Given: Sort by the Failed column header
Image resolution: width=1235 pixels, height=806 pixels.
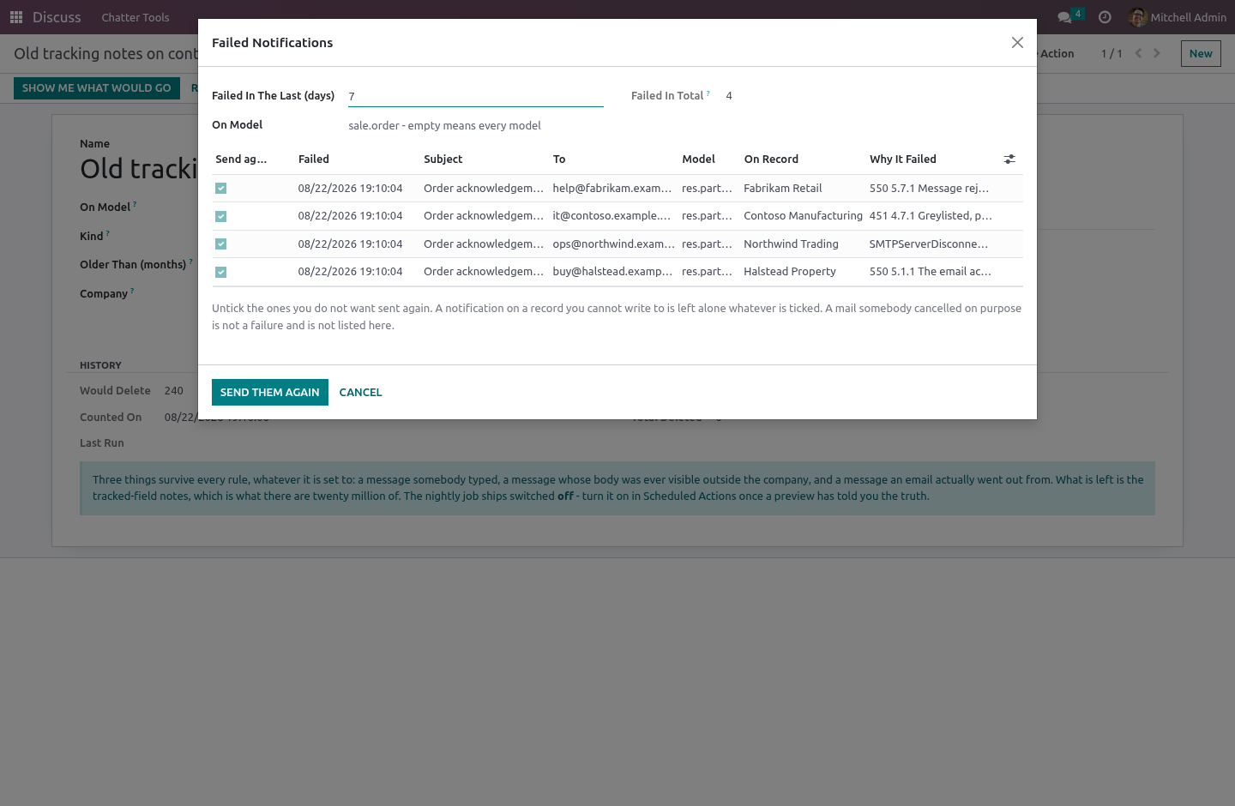Looking at the screenshot, I should [314, 159].
